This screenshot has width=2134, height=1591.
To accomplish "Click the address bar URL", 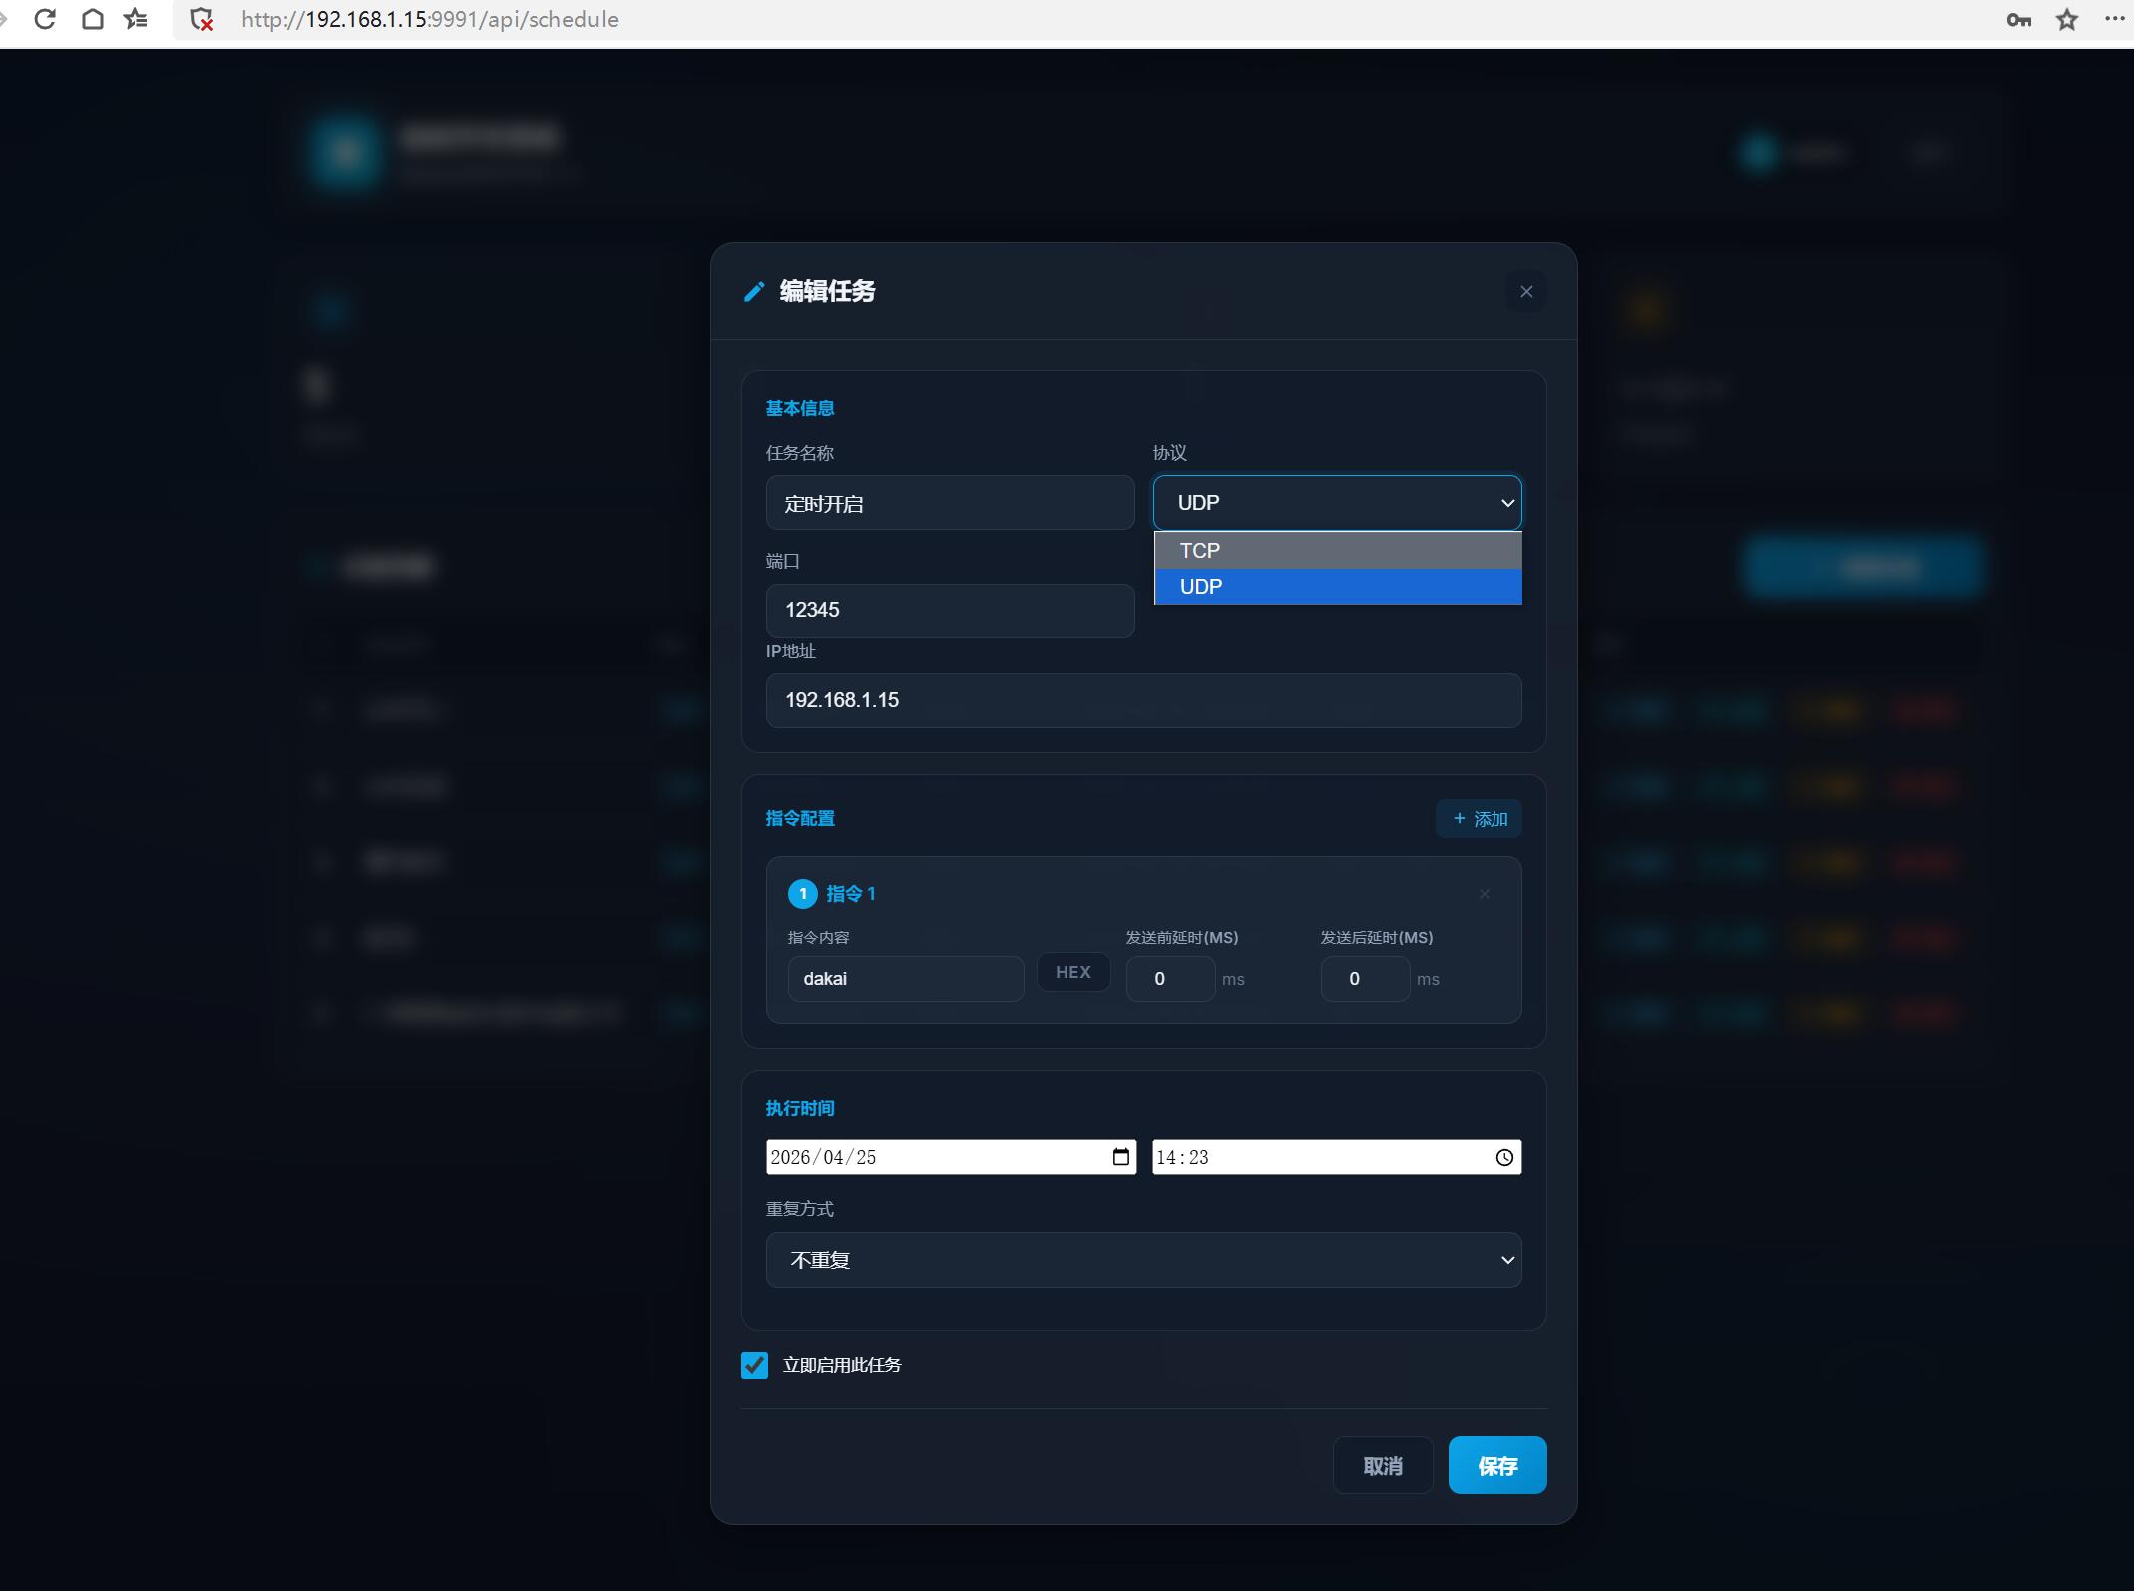I will (430, 20).
